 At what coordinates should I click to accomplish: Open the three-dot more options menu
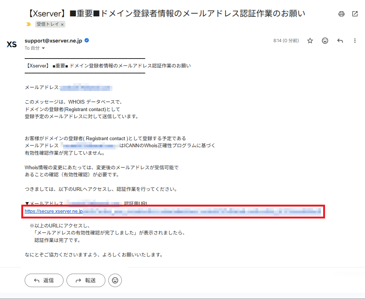pos(355,41)
